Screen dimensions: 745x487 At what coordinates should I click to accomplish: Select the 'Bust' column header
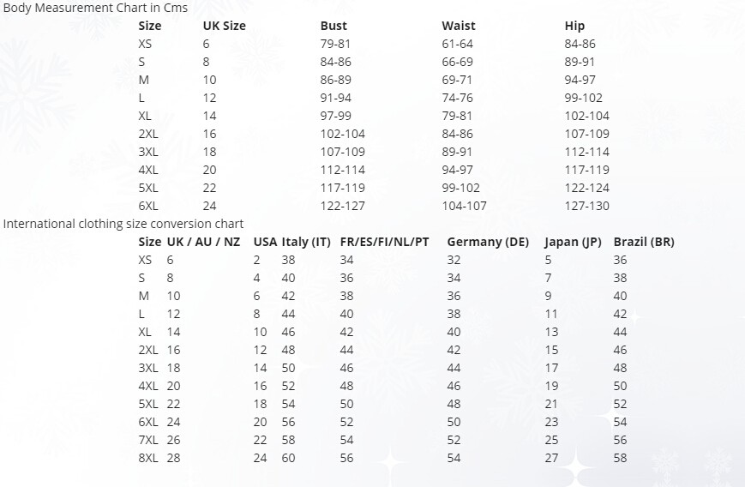coord(333,26)
